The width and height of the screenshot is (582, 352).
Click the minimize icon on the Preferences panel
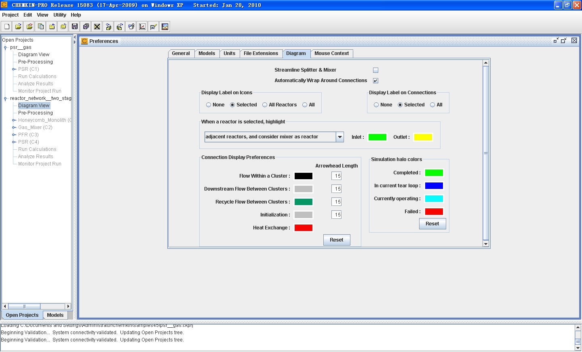pos(556,40)
